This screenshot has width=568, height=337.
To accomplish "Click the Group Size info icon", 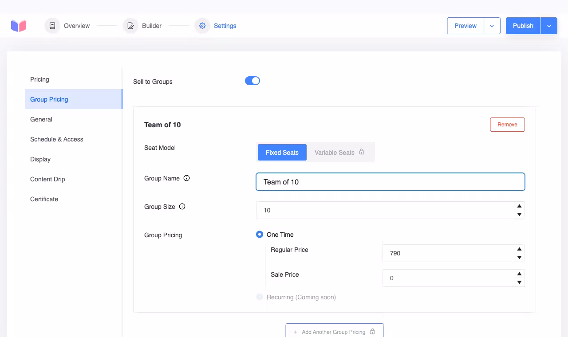I will [182, 207].
